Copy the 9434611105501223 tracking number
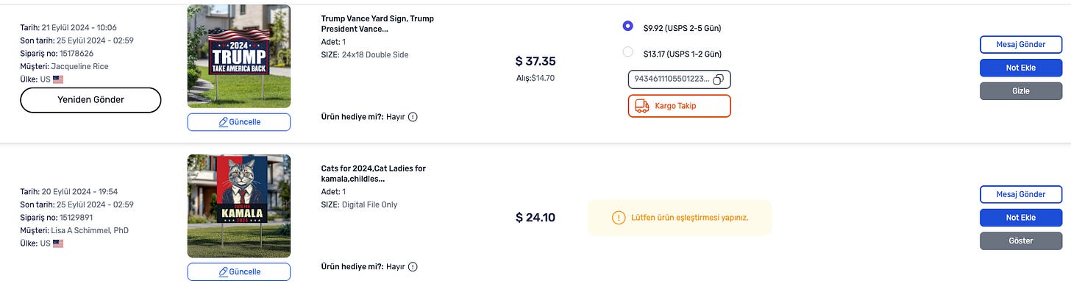1071x292 pixels. point(719,79)
